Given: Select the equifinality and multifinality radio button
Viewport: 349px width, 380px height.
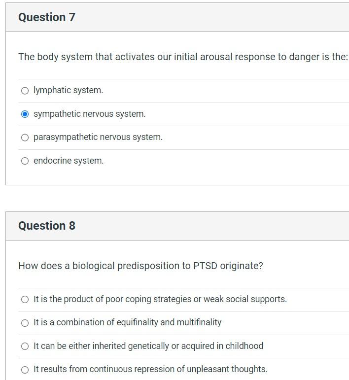Looking at the screenshot, I should click(x=25, y=323).
